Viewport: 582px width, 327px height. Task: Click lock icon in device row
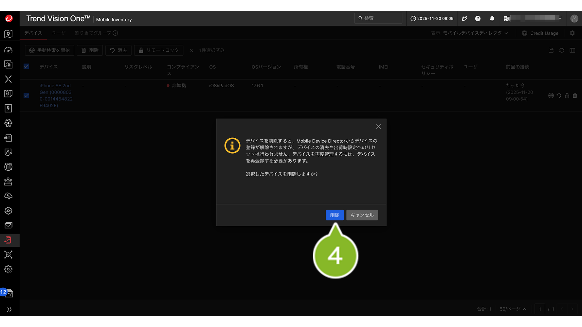(567, 95)
